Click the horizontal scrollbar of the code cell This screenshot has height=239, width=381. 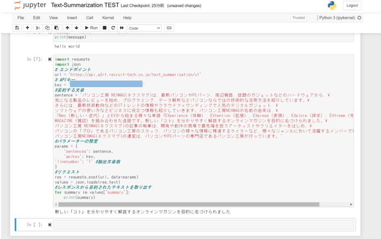188,204
